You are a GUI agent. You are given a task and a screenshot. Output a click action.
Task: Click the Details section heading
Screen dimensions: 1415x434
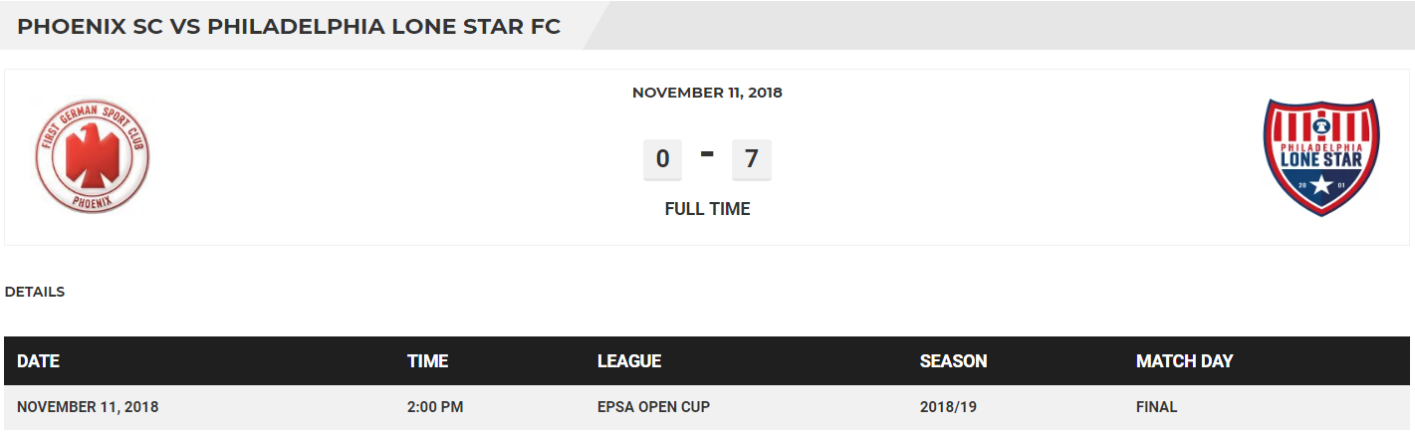tap(35, 292)
